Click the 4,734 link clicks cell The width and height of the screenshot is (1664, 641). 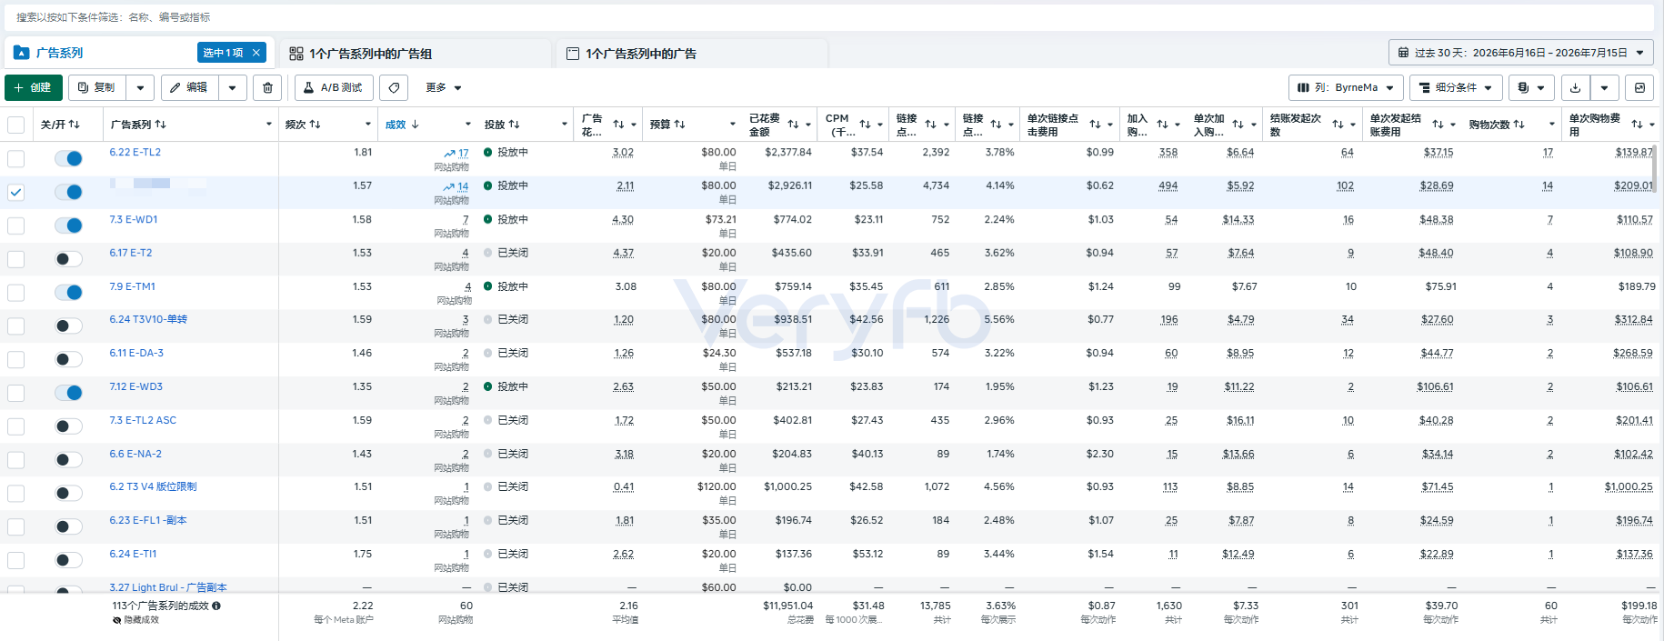click(935, 185)
